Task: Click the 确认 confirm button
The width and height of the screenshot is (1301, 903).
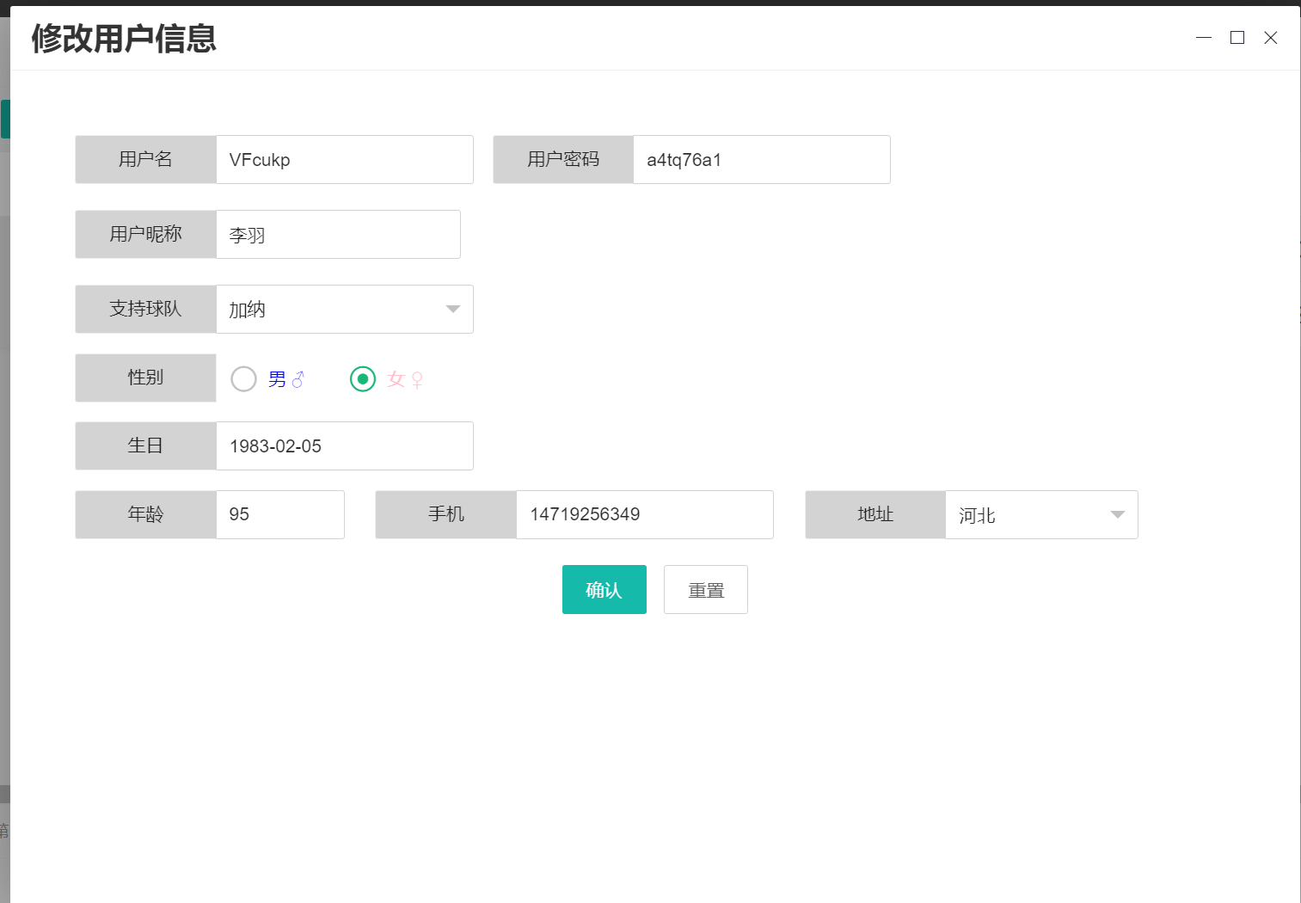Action: tap(604, 590)
